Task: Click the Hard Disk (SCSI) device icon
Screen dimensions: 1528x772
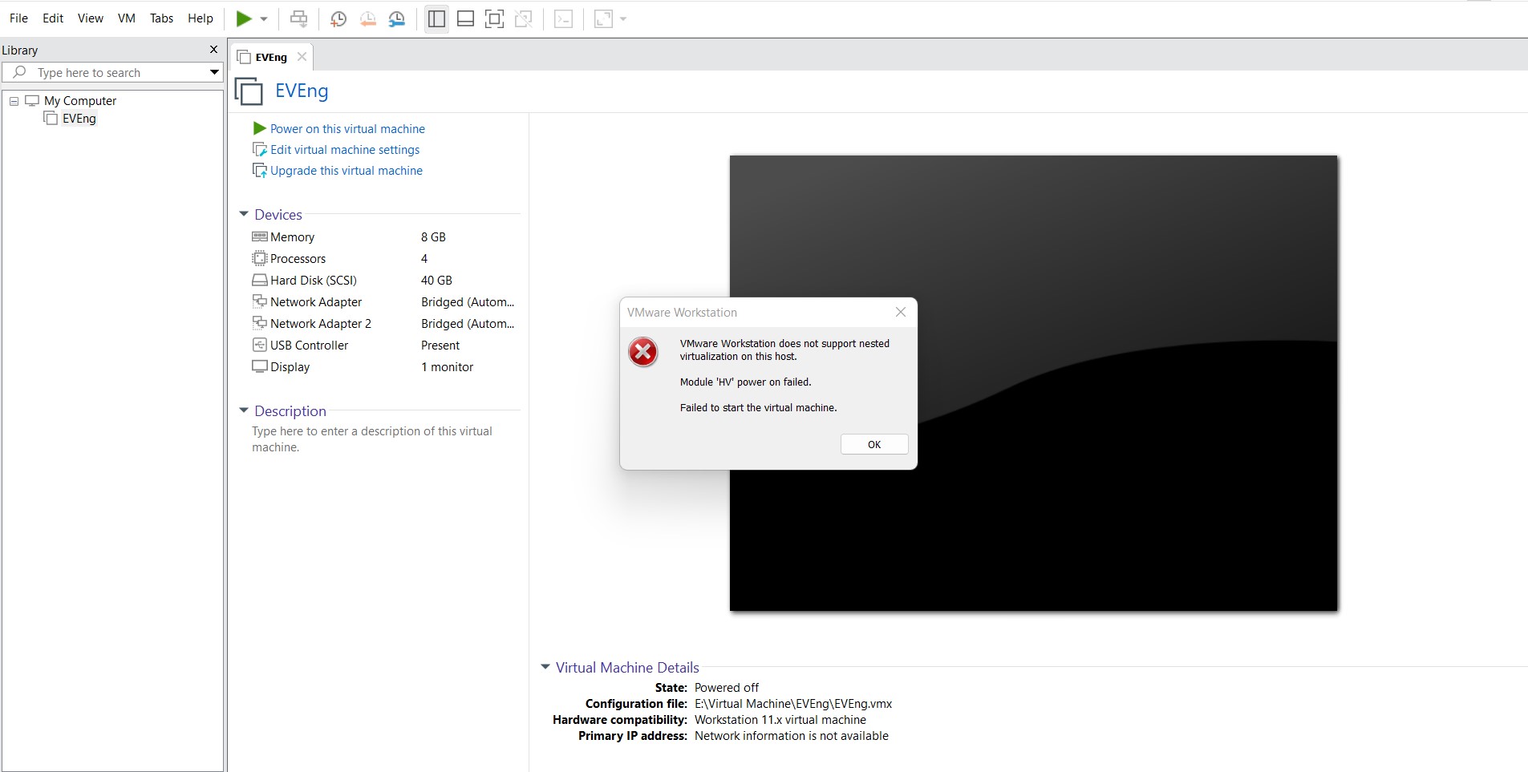Action: 259,280
